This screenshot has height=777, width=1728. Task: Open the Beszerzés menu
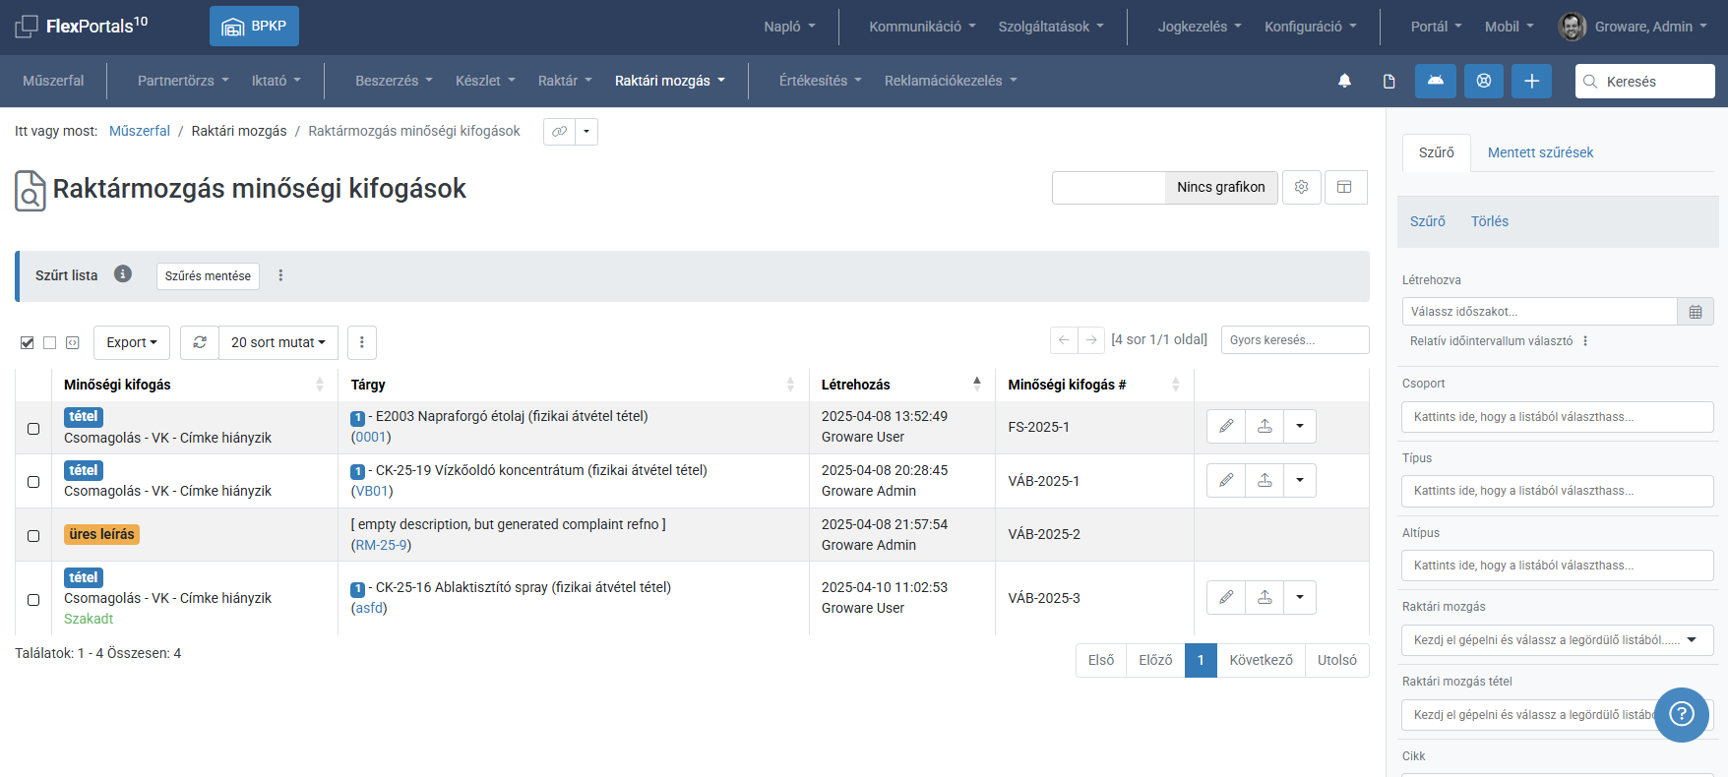coord(394,81)
